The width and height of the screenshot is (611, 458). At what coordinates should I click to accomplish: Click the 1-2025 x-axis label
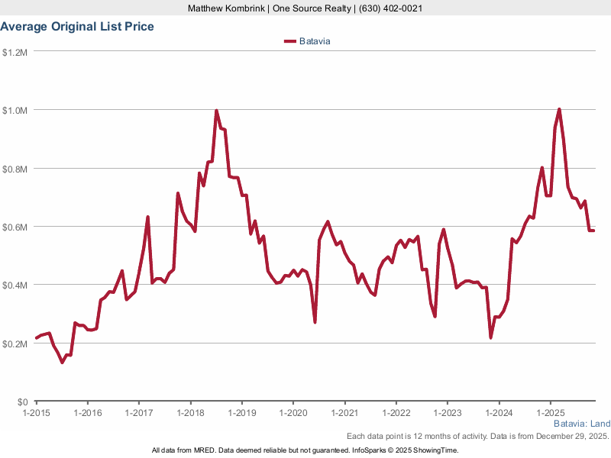(x=550, y=413)
